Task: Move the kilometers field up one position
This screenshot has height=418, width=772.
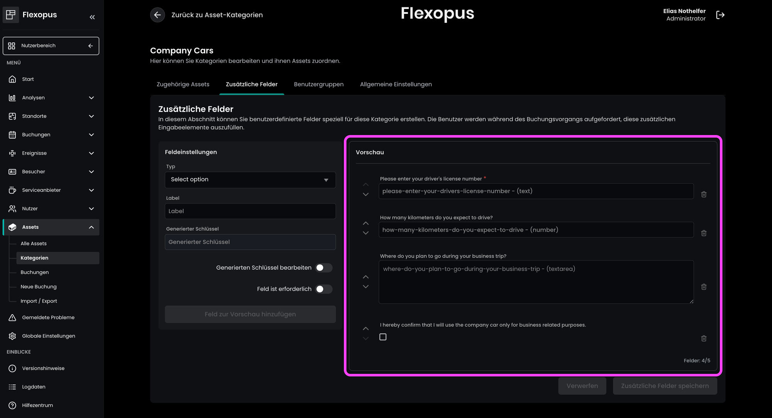Action: [366, 223]
